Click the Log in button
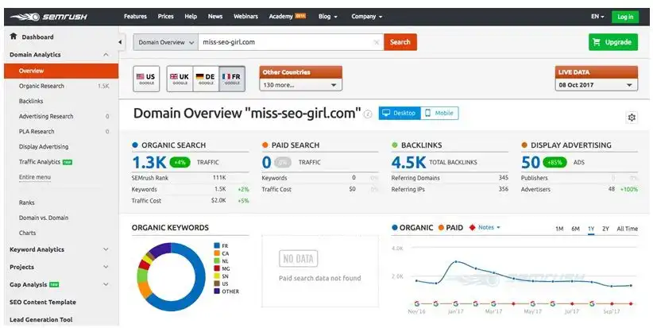 tap(625, 17)
